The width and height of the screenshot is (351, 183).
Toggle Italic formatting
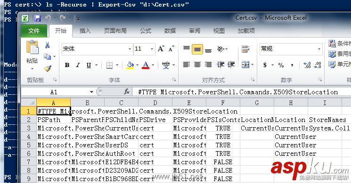tap(78, 65)
